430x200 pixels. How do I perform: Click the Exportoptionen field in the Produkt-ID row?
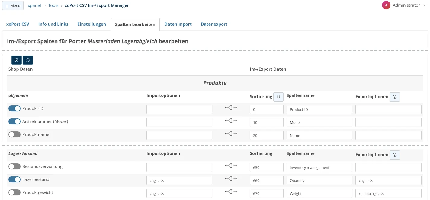(388, 109)
